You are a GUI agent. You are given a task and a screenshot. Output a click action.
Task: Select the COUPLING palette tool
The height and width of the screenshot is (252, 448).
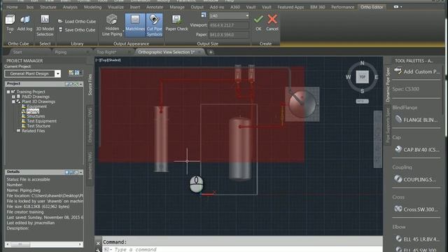[416, 179]
